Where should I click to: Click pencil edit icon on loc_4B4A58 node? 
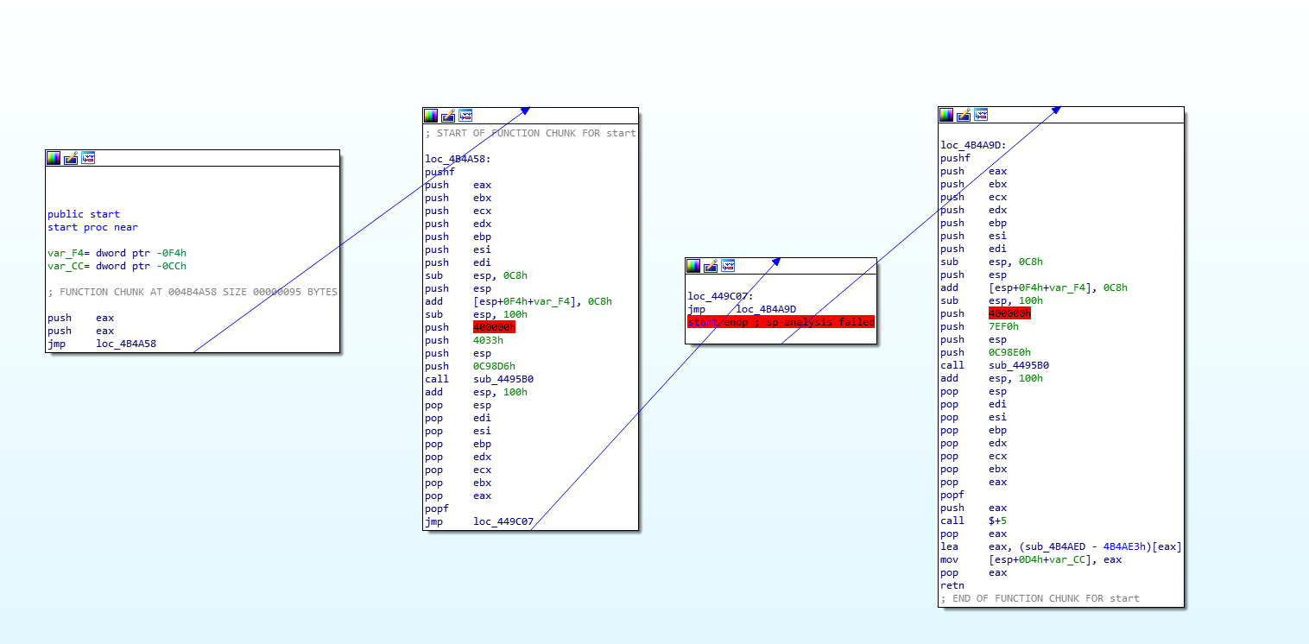(x=448, y=116)
